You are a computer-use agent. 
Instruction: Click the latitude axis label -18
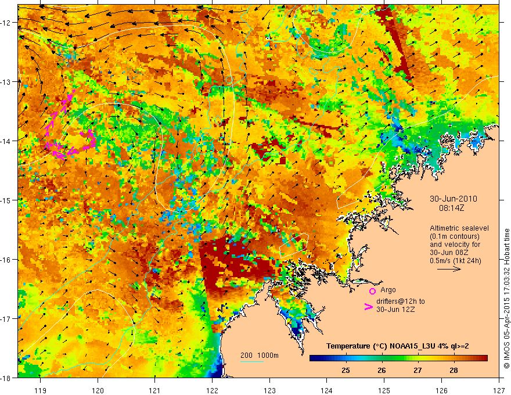(x=6, y=378)
